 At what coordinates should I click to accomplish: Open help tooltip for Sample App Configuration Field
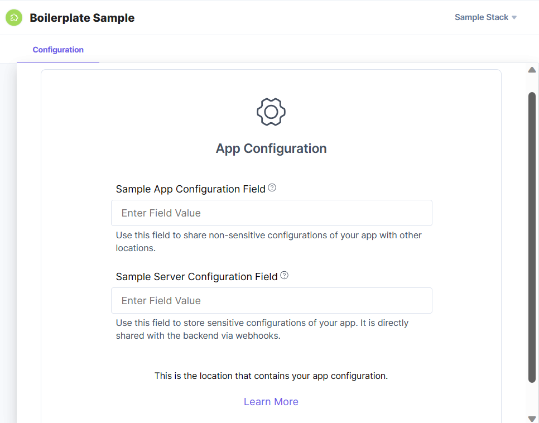click(272, 188)
